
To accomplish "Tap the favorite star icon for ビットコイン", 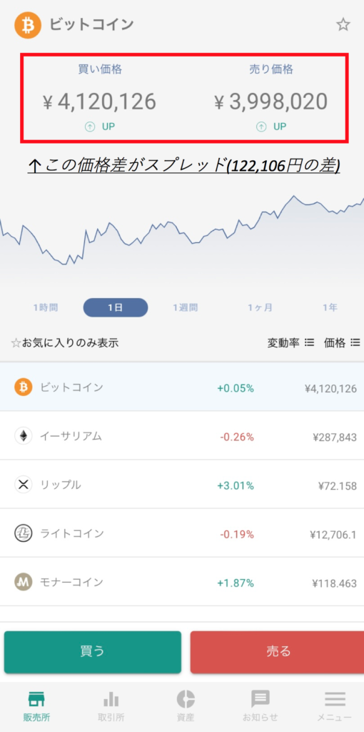I will 343,24.
